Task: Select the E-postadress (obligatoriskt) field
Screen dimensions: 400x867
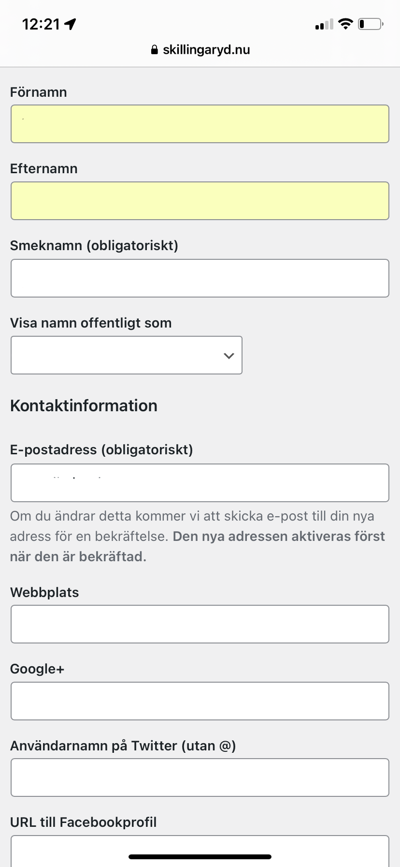Action: click(200, 483)
